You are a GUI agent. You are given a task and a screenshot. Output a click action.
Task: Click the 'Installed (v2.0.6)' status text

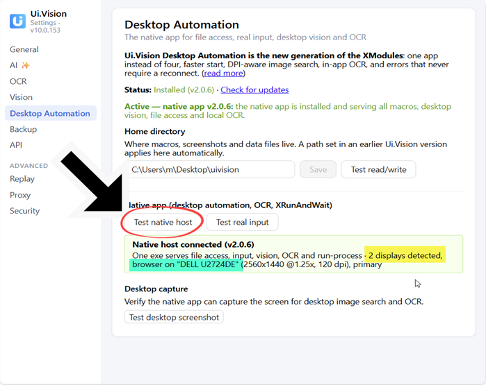(x=184, y=89)
